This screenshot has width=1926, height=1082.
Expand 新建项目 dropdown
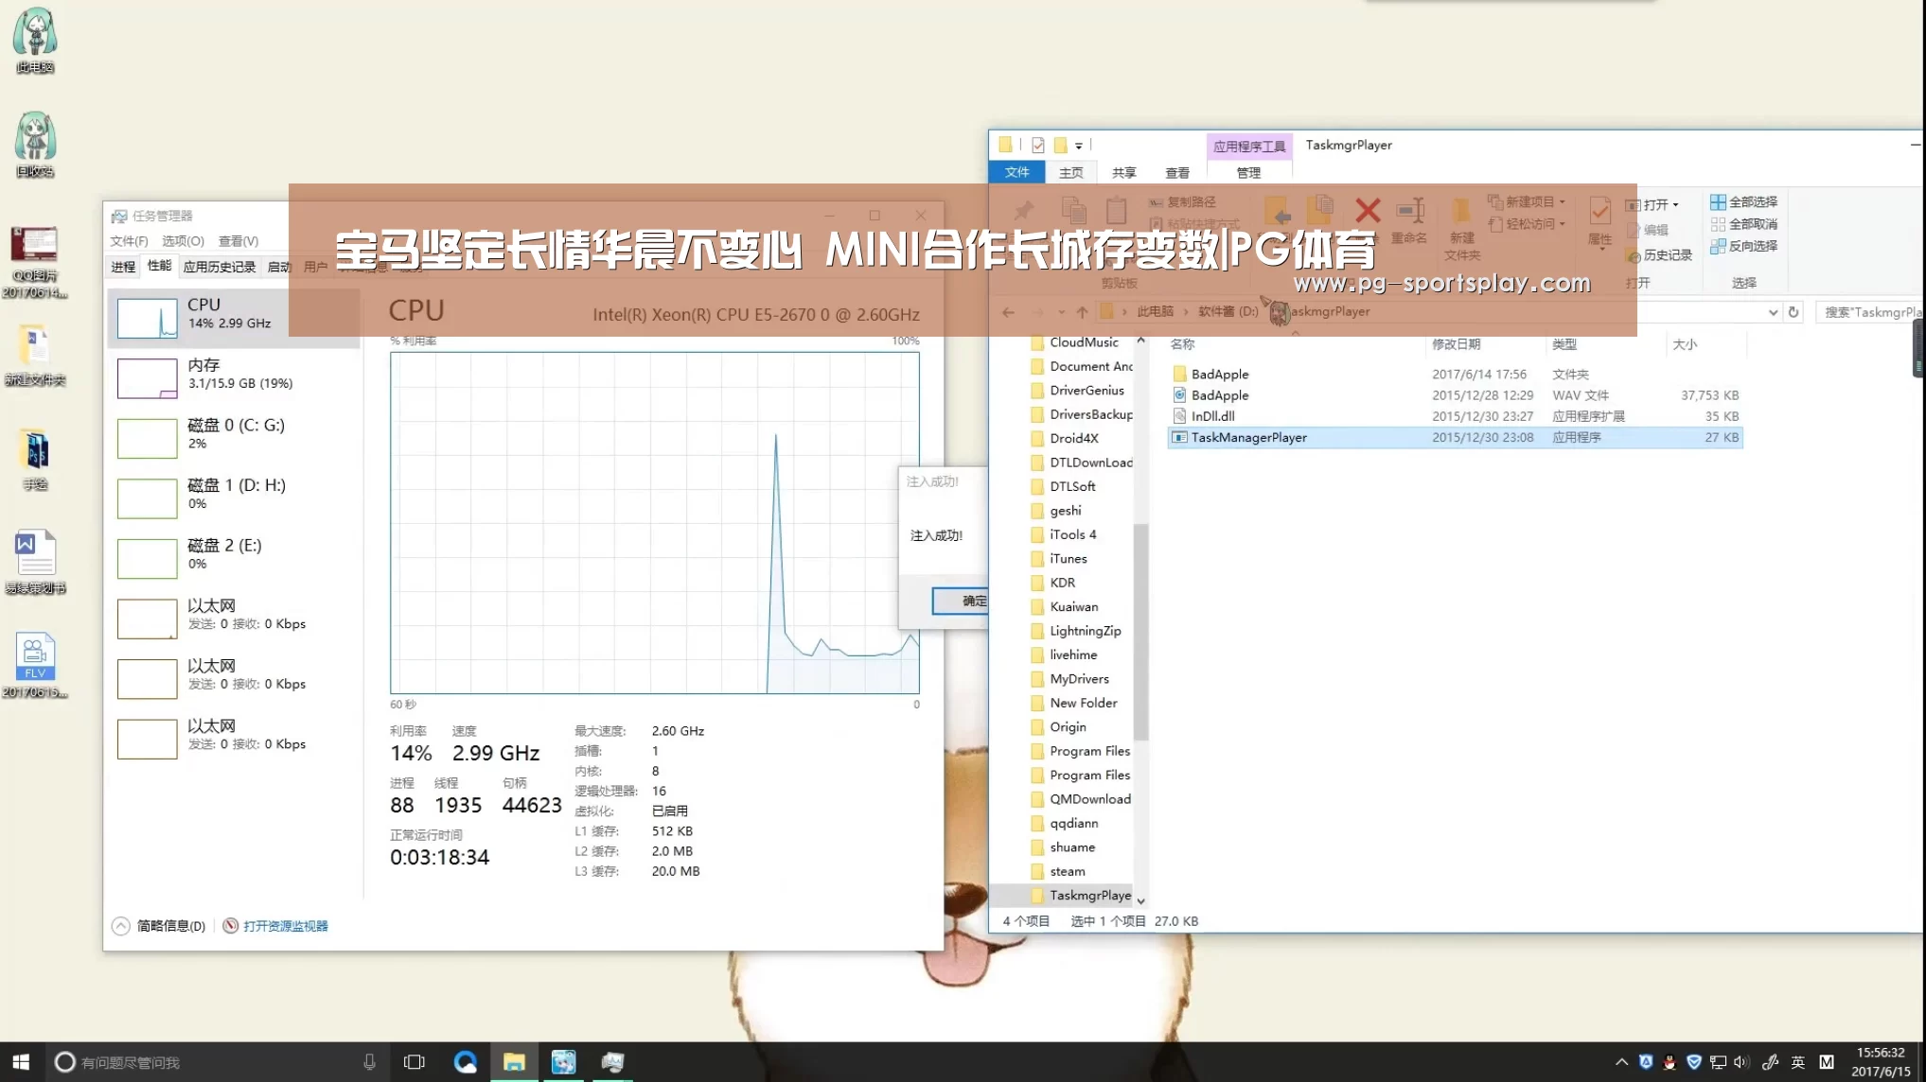[x=1562, y=202]
